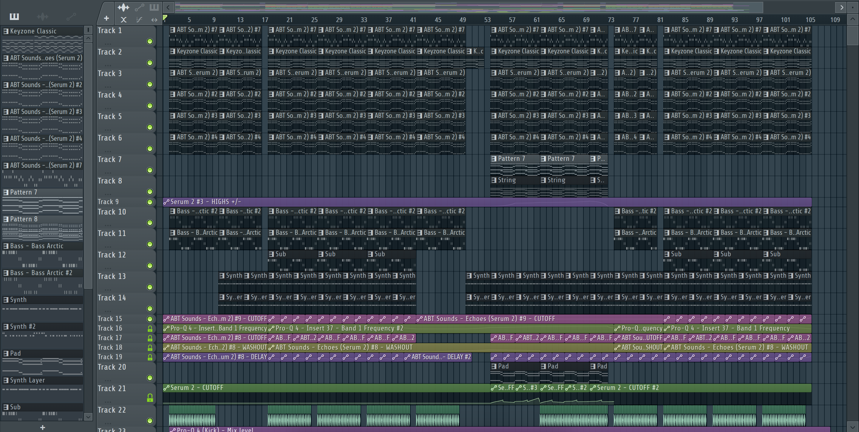
Task: Select automation clip focus icon above tracks
Action: [139, 7]
